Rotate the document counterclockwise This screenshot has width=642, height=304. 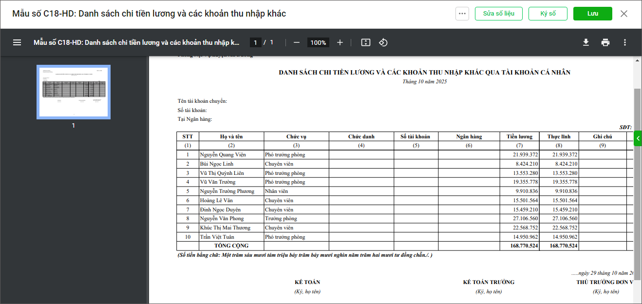pos(383,42)
